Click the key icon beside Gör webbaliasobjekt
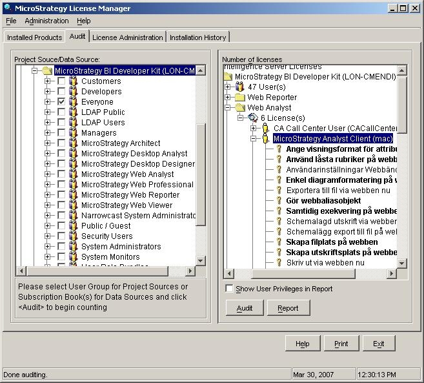 point(279,200)
